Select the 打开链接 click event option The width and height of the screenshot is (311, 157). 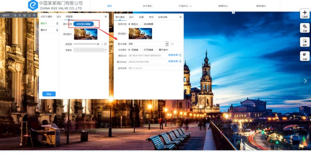click(142, 50)
